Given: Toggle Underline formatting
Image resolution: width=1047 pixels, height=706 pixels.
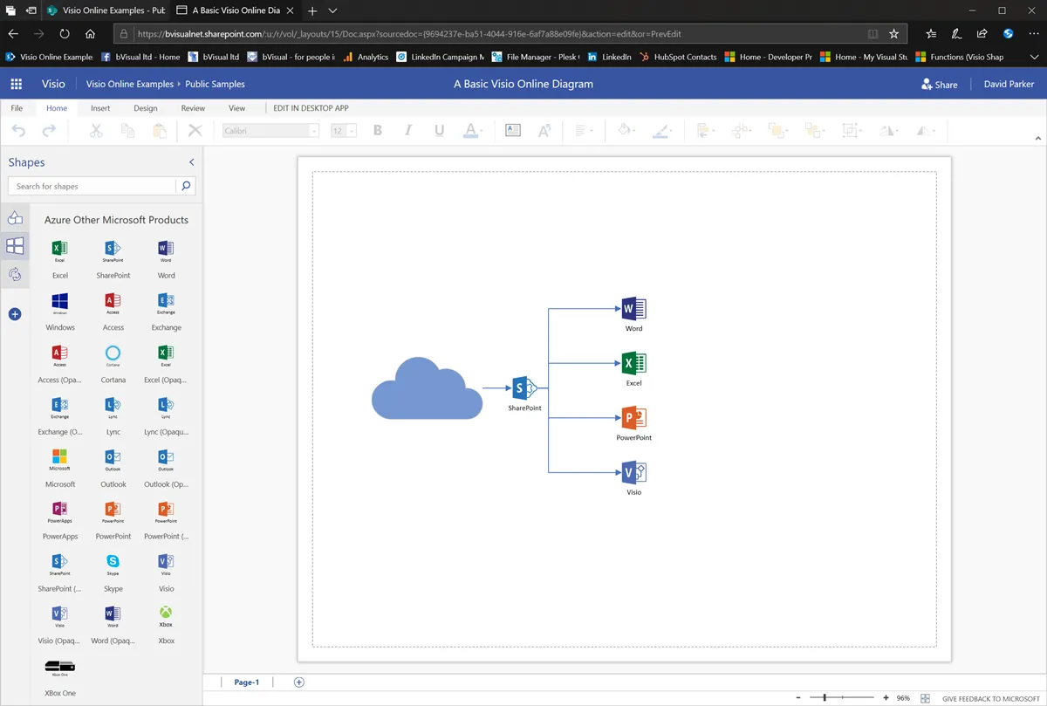Looking at the screenshot, I should 437,129.
